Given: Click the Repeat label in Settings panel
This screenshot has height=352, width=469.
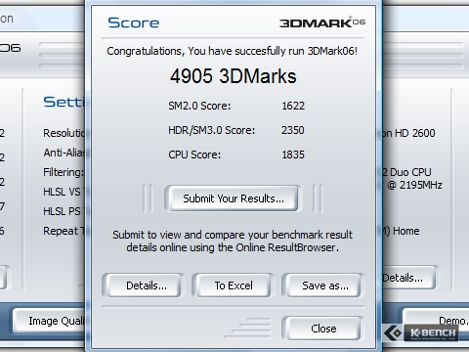Looking at the screenshot, I should (x=64, y=231).
